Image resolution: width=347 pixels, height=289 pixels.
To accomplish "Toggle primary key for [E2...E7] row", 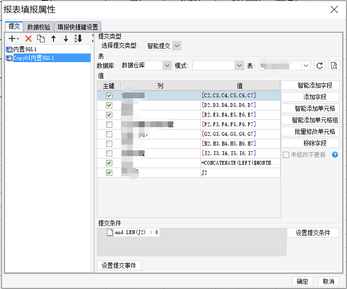I will pyautogui.click(x=109, y=115).
